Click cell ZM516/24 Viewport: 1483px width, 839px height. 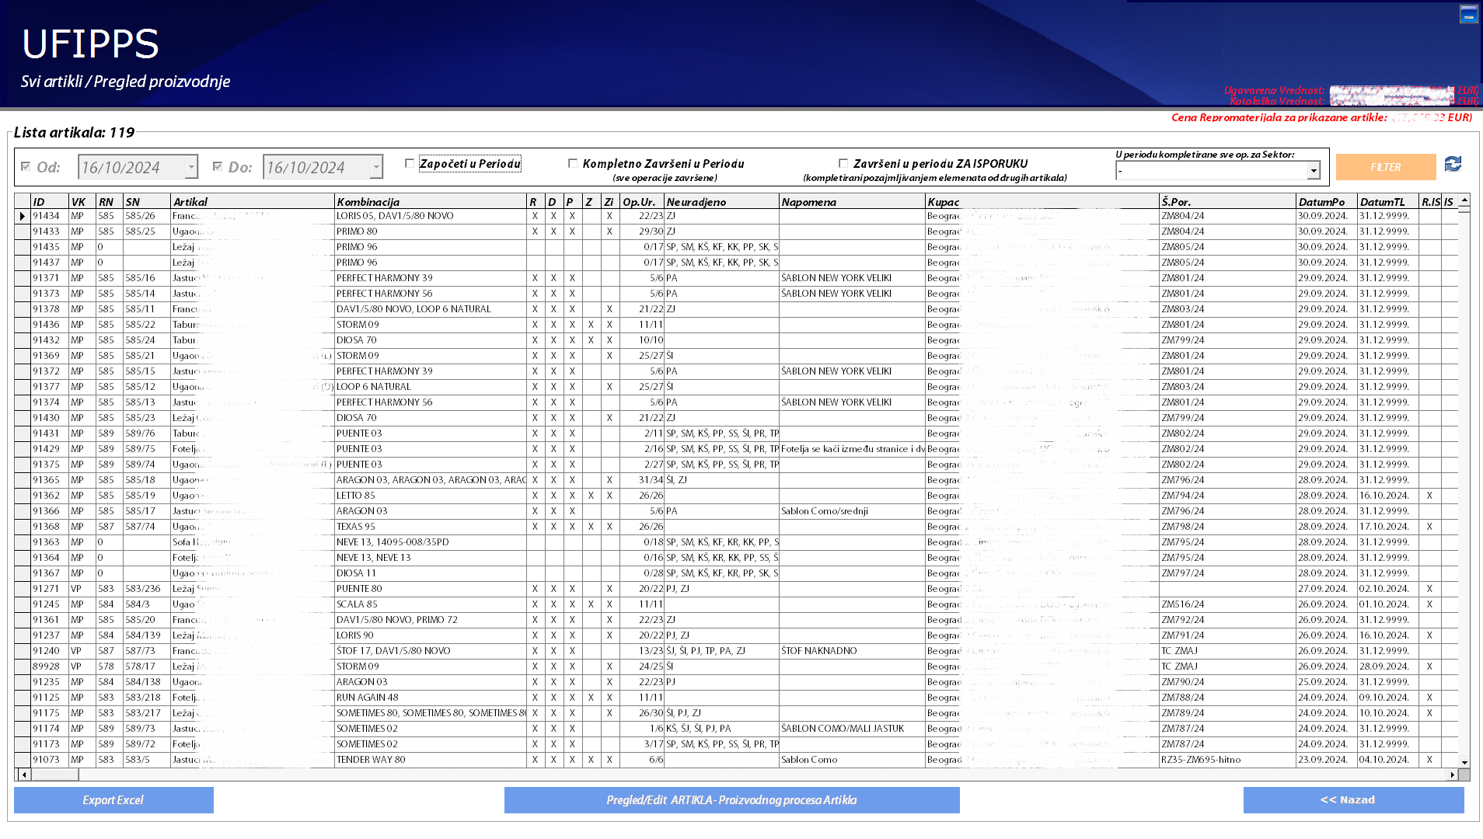pos(1228,604)
